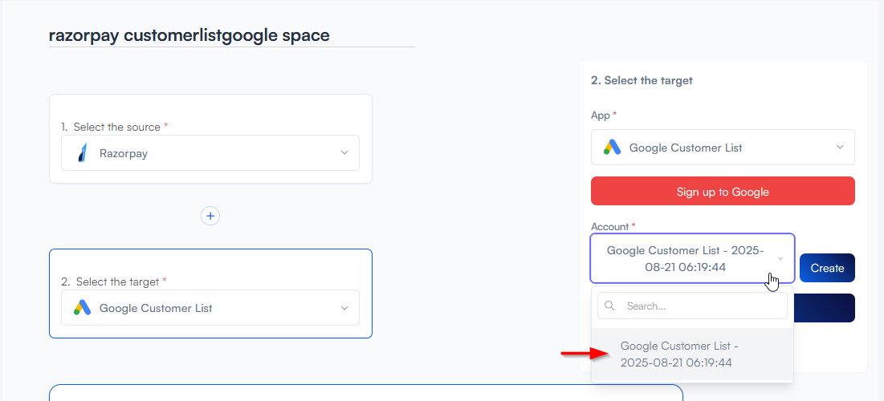This screenshot has width=884, height=401.
Task: Click the magnifier icon in the account search box
Action: [x=610, y=306]
